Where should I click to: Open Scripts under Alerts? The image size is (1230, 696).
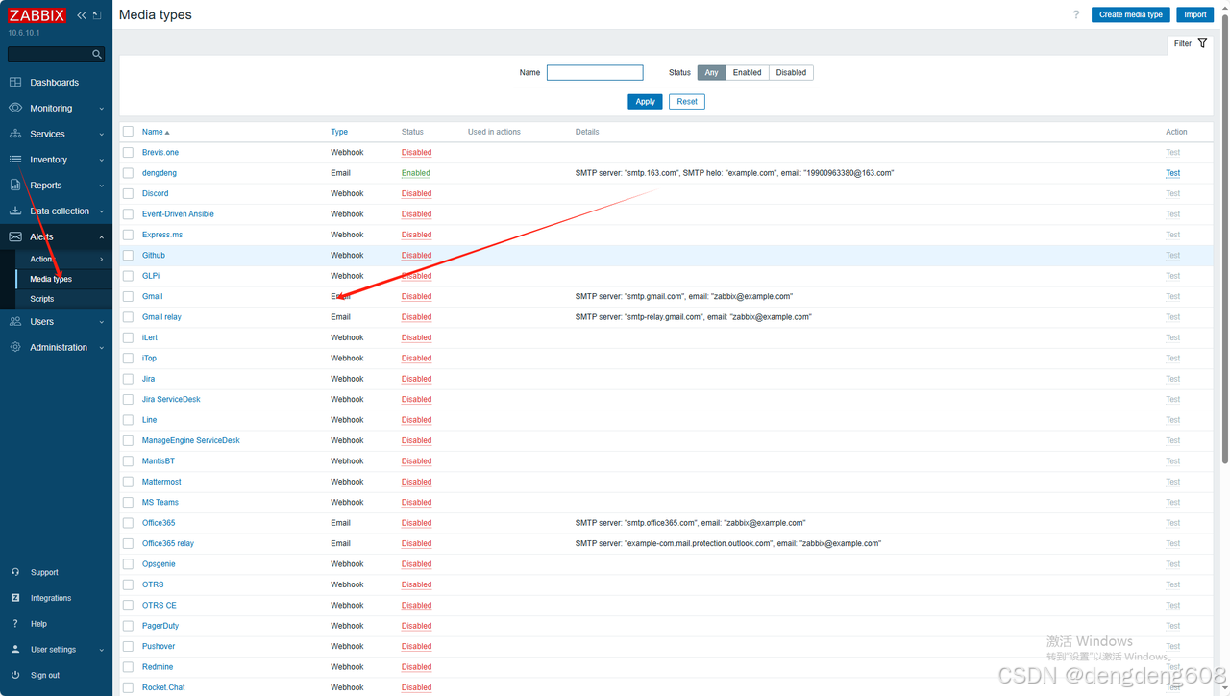coord(63,299)
